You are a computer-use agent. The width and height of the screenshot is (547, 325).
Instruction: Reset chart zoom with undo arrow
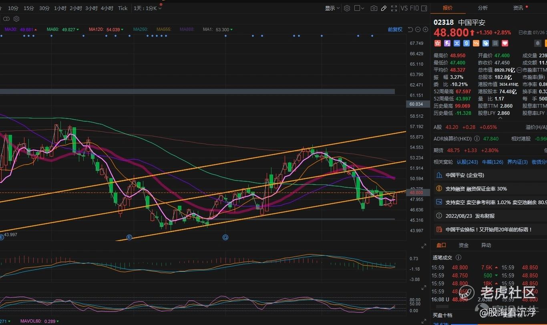410,29
